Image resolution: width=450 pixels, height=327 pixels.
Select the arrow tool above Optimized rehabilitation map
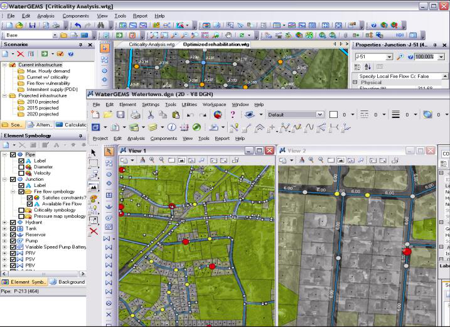[x=104, y=48]
